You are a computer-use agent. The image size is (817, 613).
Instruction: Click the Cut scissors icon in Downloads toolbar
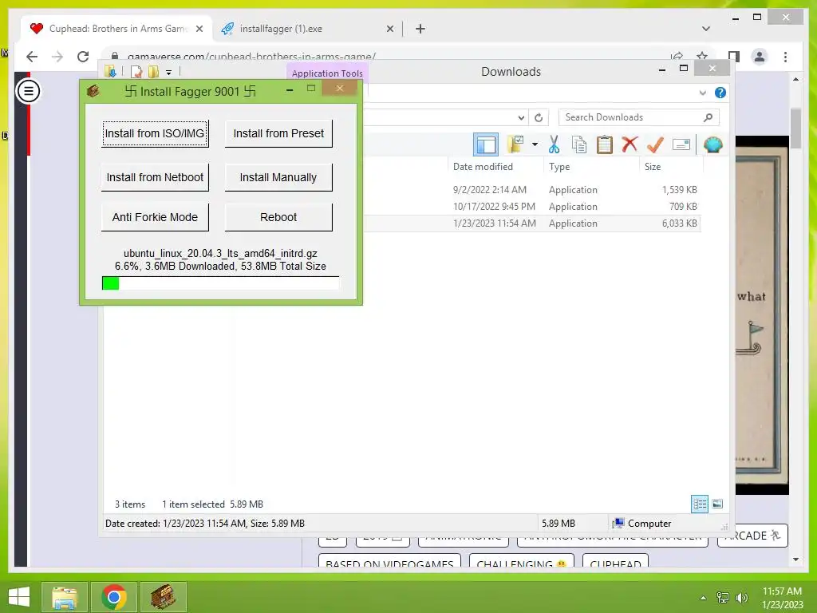point(554,144)
